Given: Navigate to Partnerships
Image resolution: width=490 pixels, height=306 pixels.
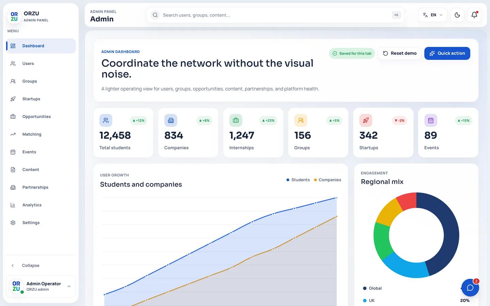Looking at the screenshot, I should pos(41,187).
